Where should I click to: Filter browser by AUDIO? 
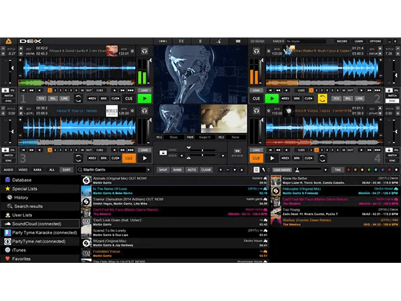coord(9,170)
